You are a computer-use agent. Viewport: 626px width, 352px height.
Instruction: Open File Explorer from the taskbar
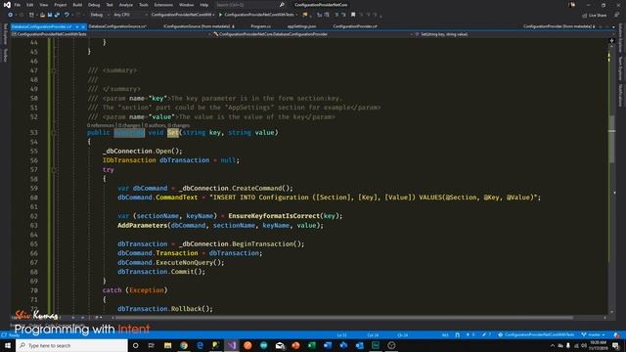(167, 345)
